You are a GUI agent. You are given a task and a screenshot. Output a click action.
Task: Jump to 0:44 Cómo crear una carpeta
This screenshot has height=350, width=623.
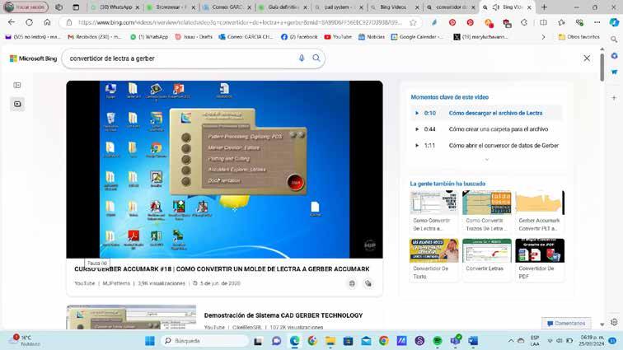pos(486,129)
